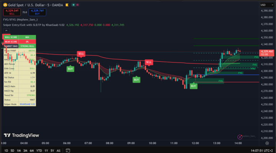Select the 5D time range

pyautogui.click(x=12, y=151)
